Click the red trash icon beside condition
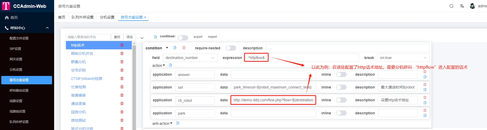 184,48
